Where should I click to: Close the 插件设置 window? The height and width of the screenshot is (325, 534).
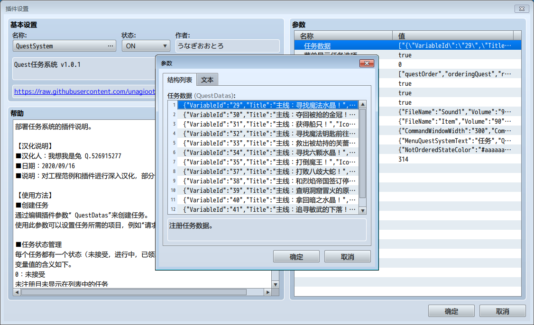[521, 9]
